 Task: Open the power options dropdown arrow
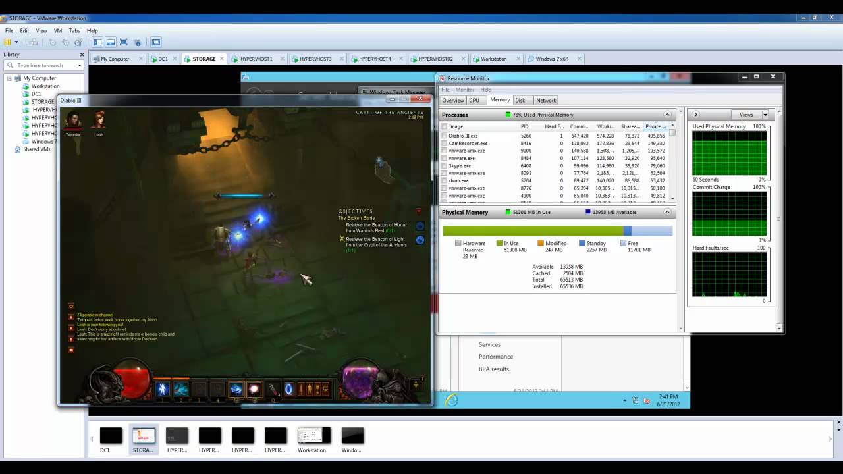[x=18, y=42]
